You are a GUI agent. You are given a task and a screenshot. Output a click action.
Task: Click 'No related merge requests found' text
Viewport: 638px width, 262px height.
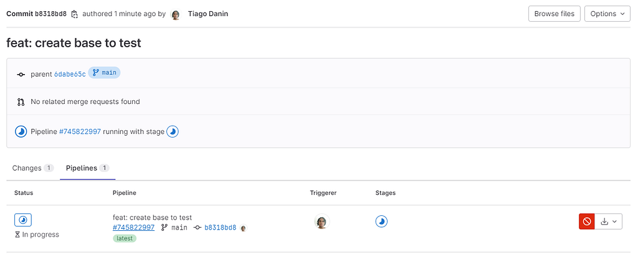click(x=85, y=101)
